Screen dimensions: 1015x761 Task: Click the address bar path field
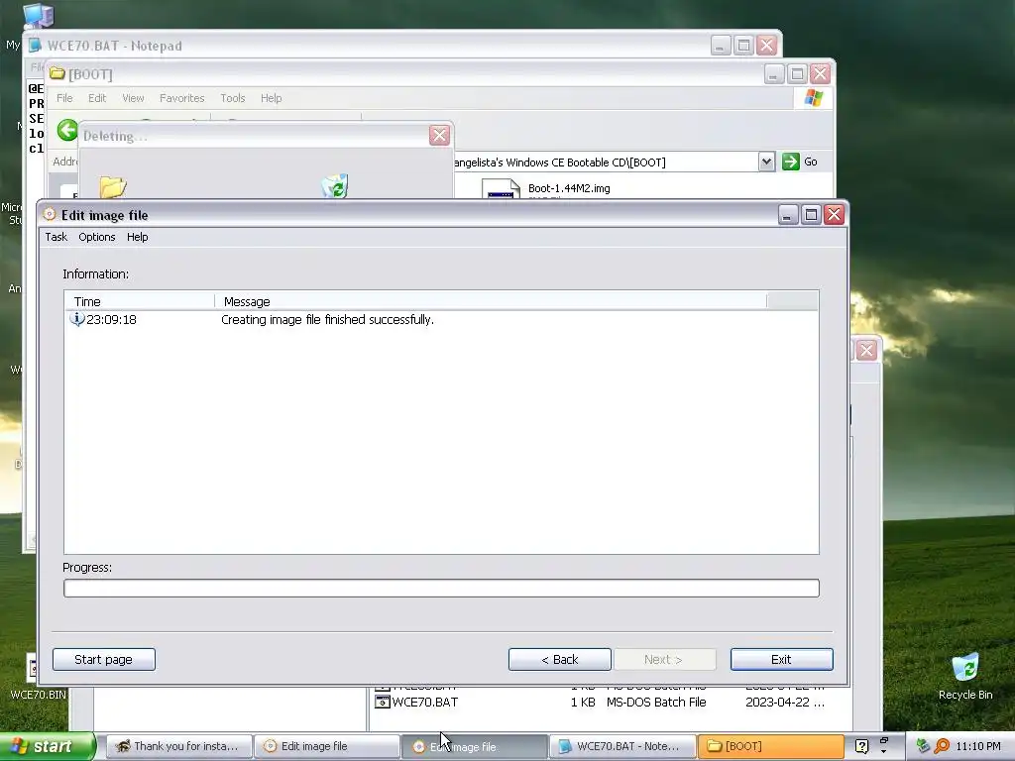click(x=606, y=163)
